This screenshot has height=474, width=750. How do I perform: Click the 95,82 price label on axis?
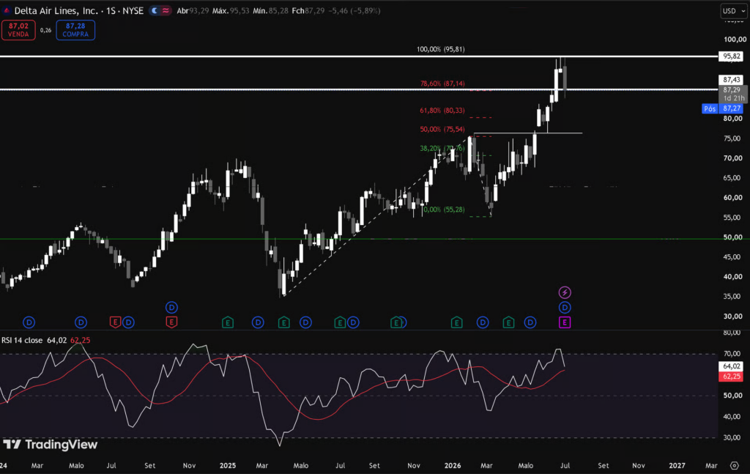point(732,56)
